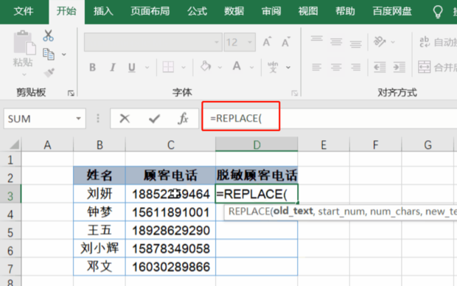Switch to the 数据 Data tab
The height and width of the screenshot is (286, 457).
(234, 11)
